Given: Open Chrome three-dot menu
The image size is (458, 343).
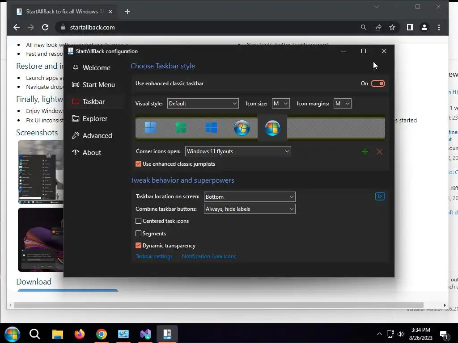Looking at the screenshot, I should click(439, 27).
